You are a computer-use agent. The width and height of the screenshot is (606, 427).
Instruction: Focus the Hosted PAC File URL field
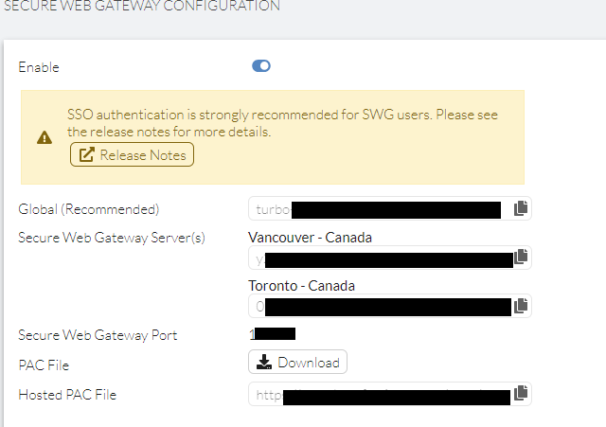coord(379,393)
